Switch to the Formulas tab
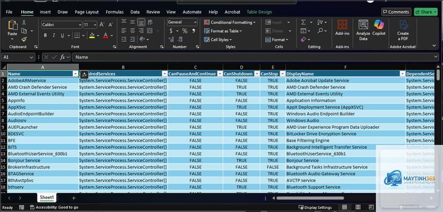Viewport: 443px width, 212px height. [x=115, y=12]
